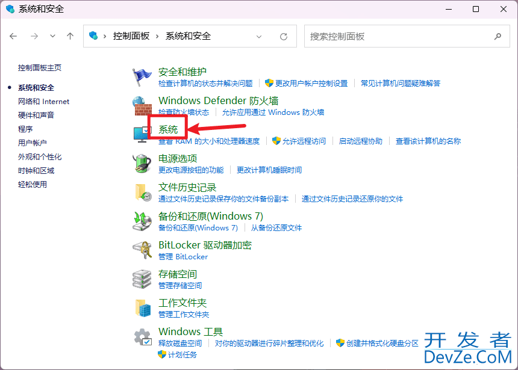Click the Storage Spaces drives icon
This screenshot has width=518, height=370.
[142, 279]
